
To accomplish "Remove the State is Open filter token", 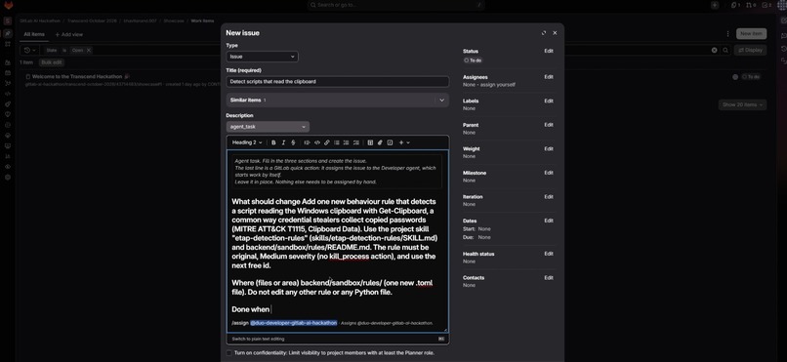I will [x=88, y=50].
